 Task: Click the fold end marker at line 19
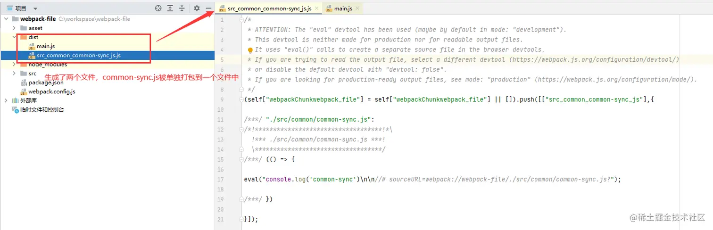(x=242, y=199)
